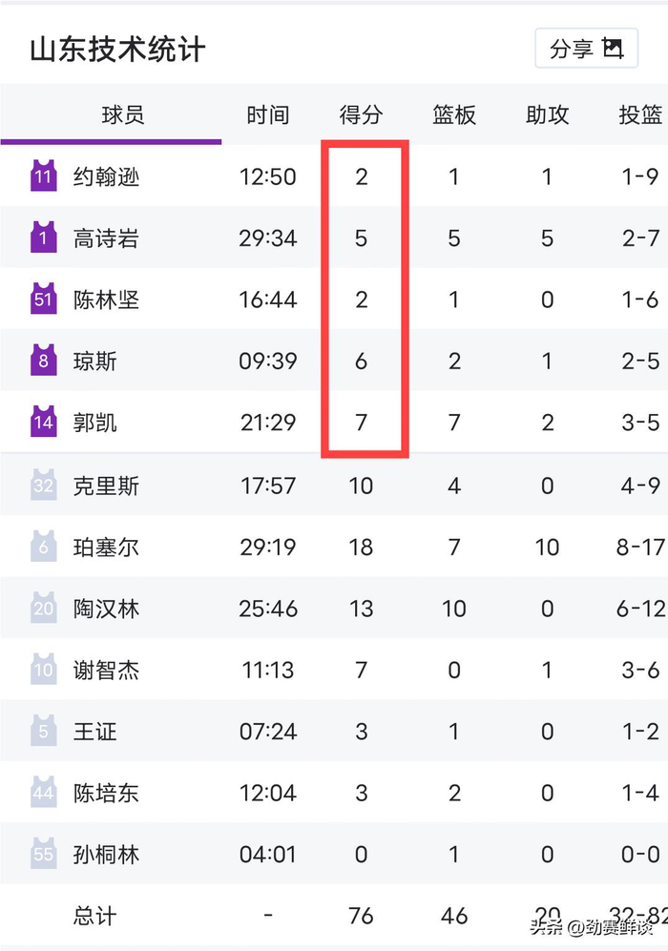The image size is (668, 951).
Task: Click the gray jersey icon for 克里斯
Action: (x=42, y=485)
